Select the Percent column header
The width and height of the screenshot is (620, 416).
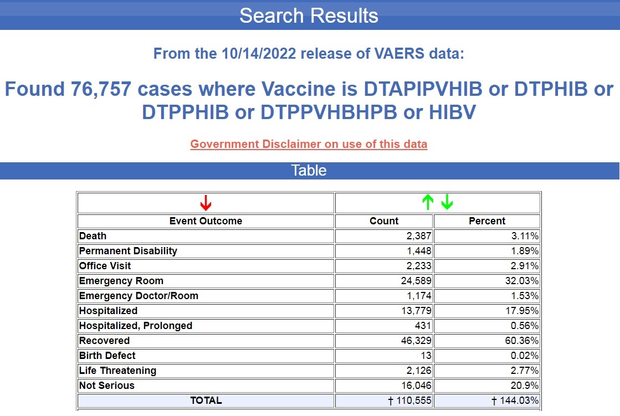(486, 221)
